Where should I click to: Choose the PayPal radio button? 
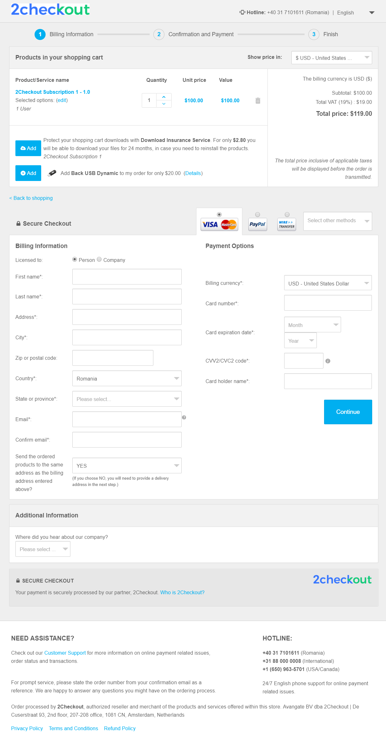click(258, 215)
